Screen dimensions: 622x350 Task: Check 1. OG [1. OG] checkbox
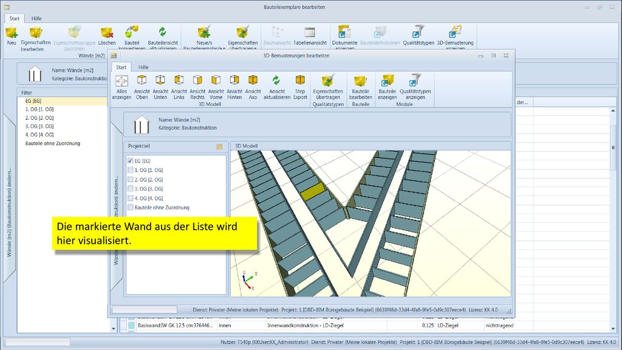[x=130, y=170]
